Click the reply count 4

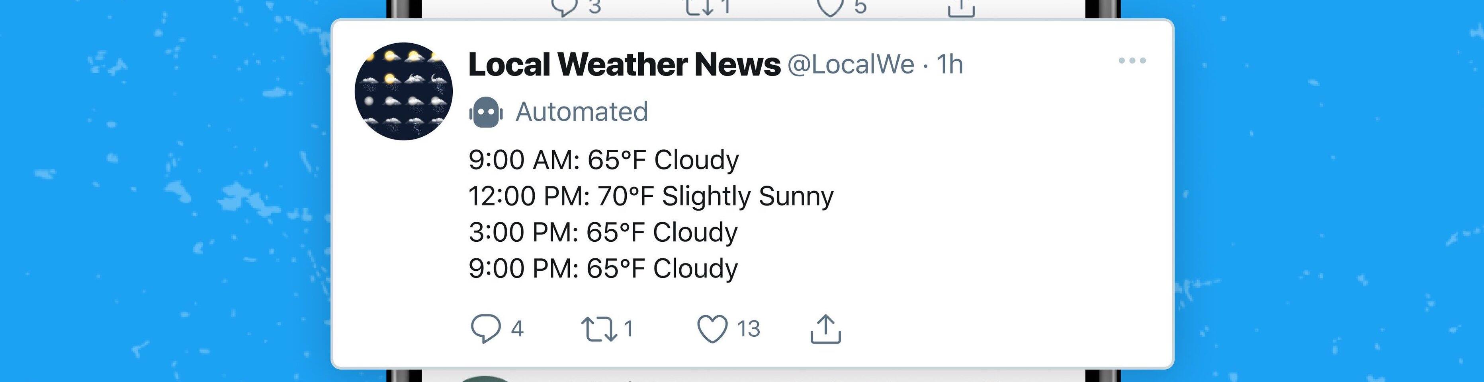(517, 329)
